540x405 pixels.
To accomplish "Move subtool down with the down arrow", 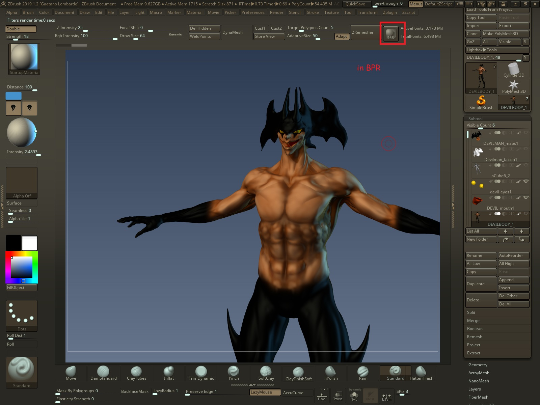I will [x=521, y=231].
